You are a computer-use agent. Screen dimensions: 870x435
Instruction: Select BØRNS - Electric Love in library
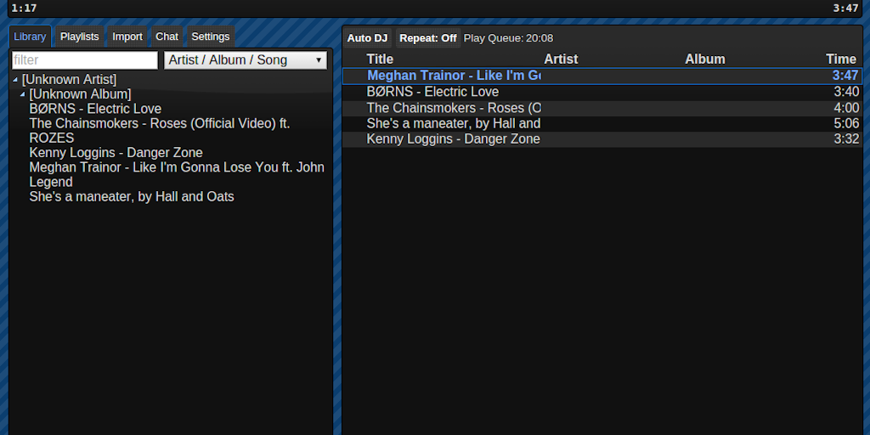[95, 109]
